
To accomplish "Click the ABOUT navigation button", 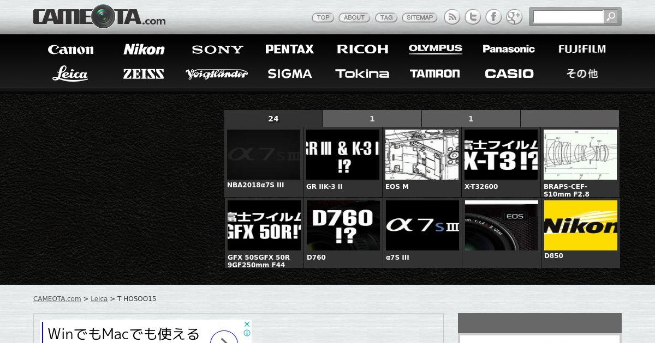I will pos(354,17).
